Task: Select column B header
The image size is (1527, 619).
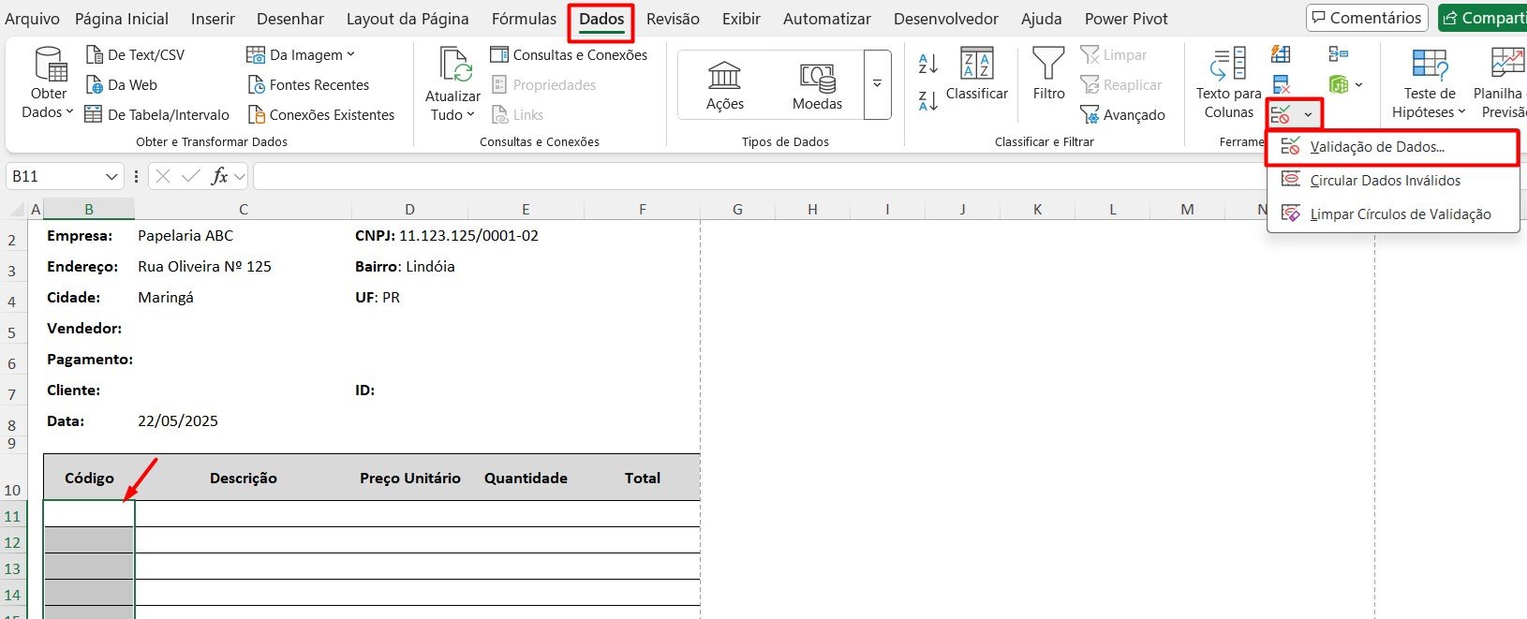Action: [x=89, y=209]
